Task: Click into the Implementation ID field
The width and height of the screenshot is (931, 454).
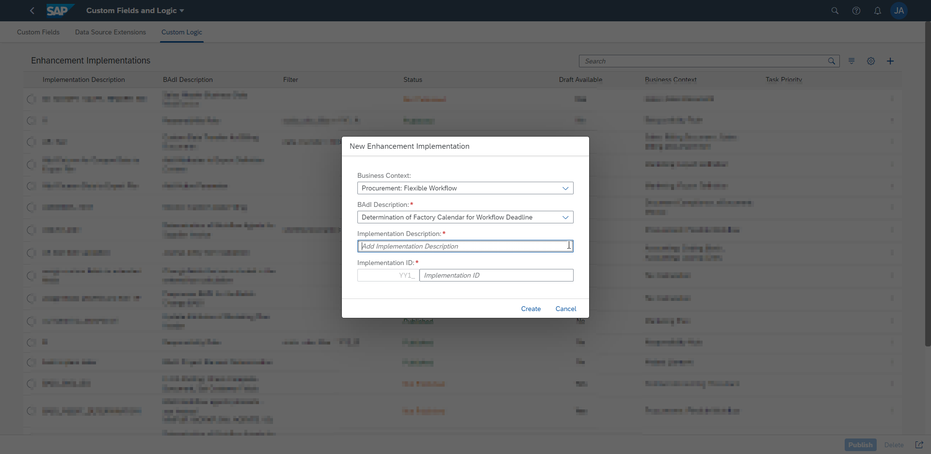Action: point(496,276)
